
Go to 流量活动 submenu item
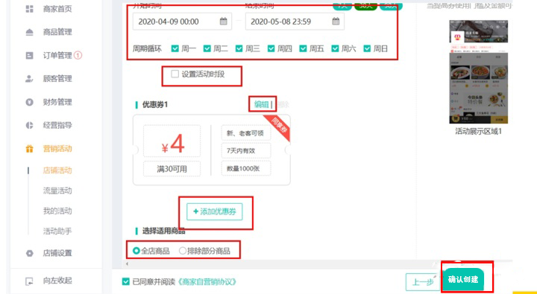57,191
